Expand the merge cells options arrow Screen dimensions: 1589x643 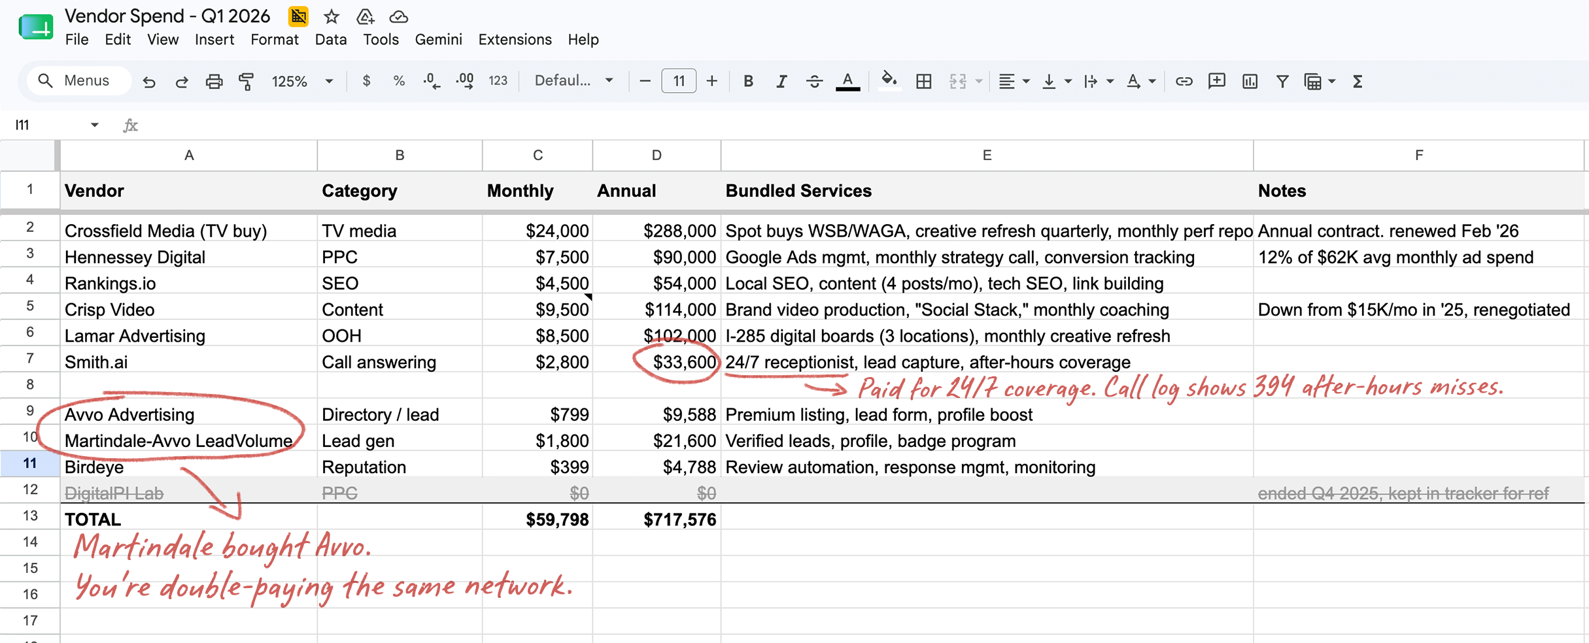pyautogui.click(x=979, y=81)
